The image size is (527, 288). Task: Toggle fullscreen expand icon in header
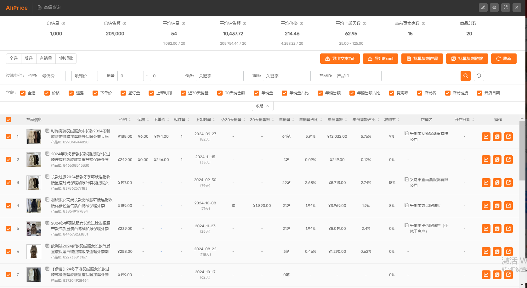pyautogui.click(x=506, y=7)
